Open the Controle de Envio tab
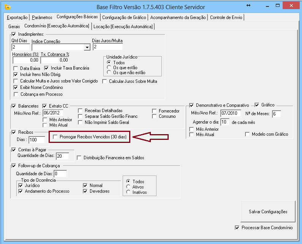 pos(226,17)
